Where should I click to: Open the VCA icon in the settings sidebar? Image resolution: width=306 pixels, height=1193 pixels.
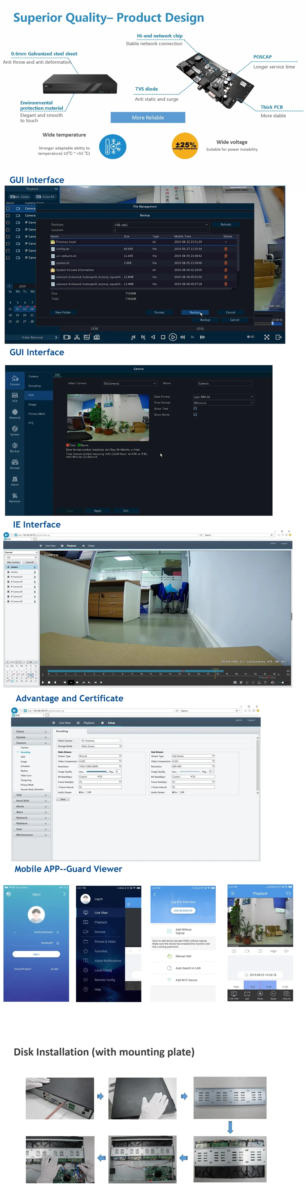pos(15,395)
